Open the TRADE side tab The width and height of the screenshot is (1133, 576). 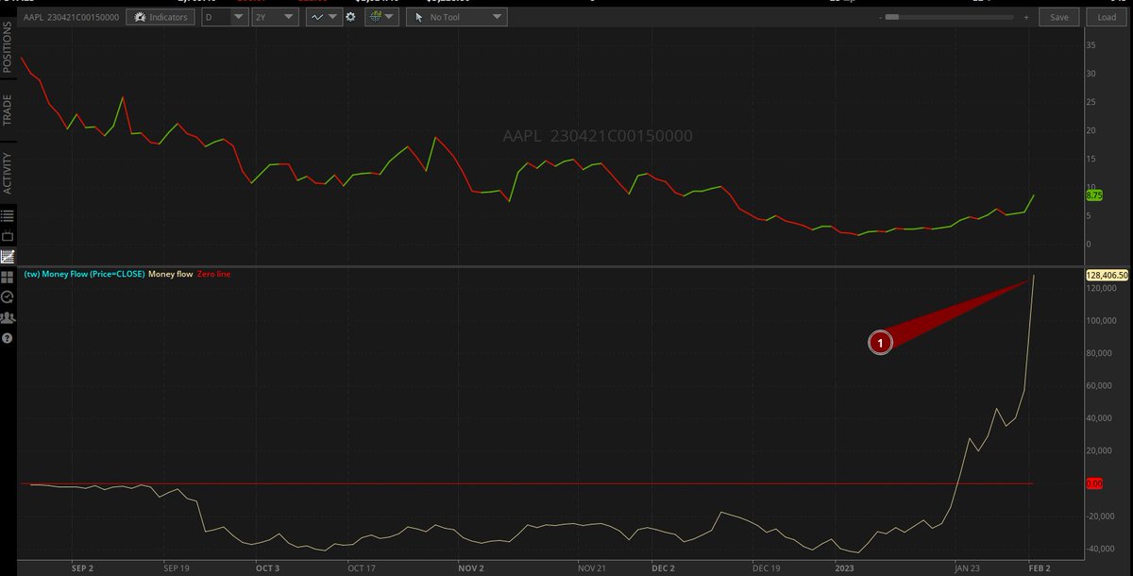[8, 110]
